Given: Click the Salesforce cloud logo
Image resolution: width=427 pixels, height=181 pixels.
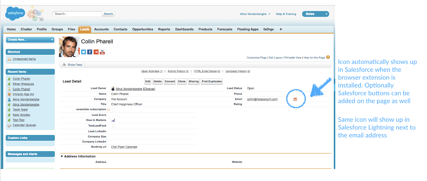Looking at the screenshot, I should [x=15, y=13].
